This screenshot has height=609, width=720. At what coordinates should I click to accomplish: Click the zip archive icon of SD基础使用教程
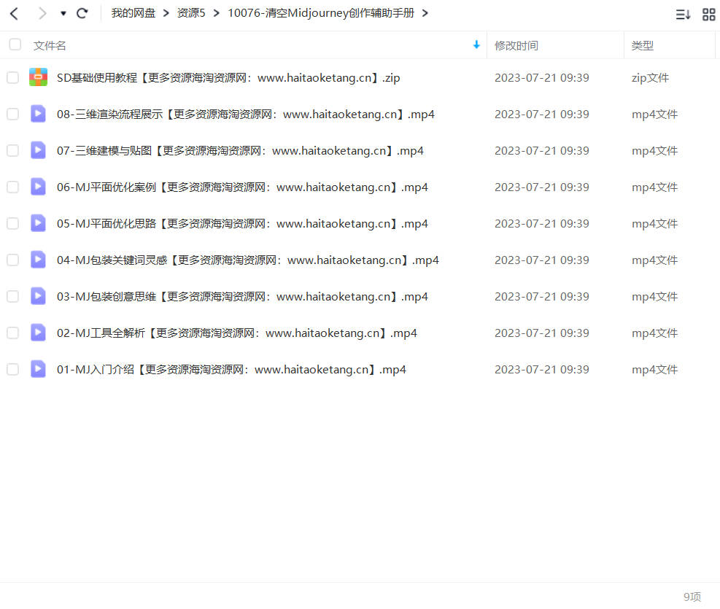click(38, 77)
